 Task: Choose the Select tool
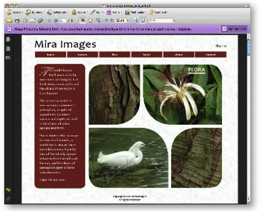(x=82, y=20)
